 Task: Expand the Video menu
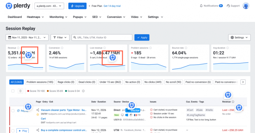(136, 17)
